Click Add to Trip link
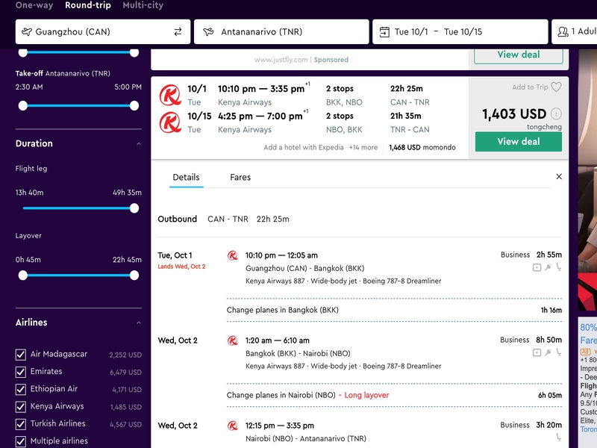597x448 pixels. tap(530, 87)
